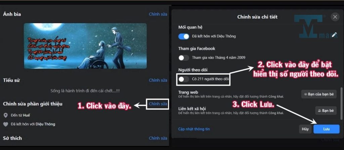
Task: Click Lưu to save details
Action: 327,129
